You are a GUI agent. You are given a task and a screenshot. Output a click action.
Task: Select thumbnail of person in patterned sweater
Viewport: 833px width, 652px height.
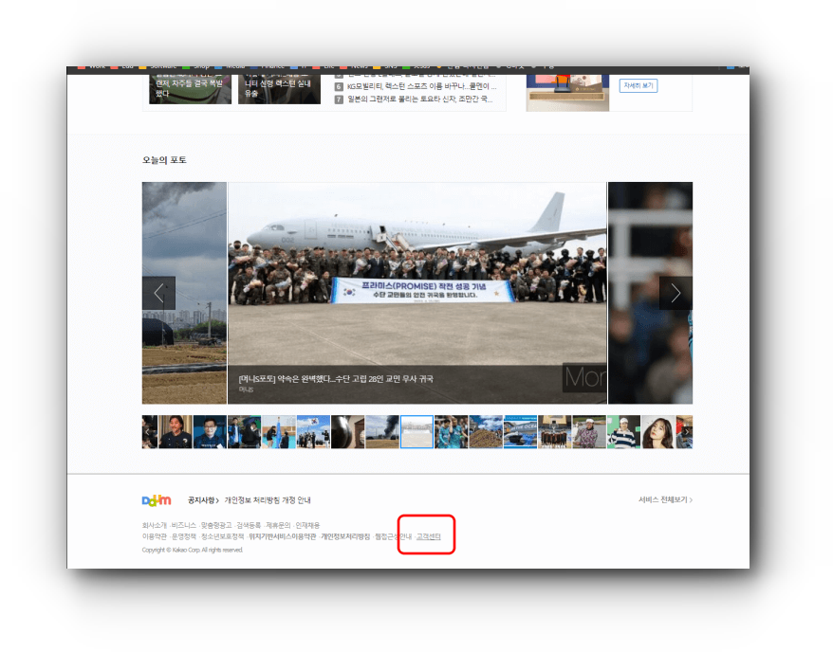click(589, 432)
